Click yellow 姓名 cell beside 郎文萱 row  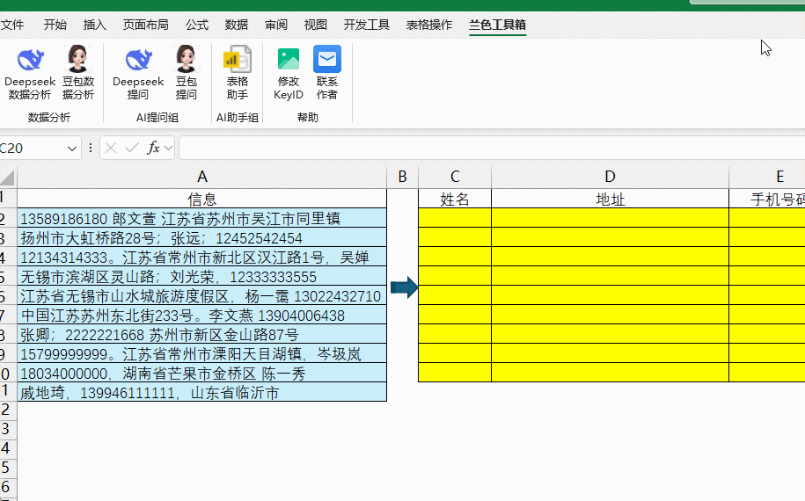coord(455,219)
